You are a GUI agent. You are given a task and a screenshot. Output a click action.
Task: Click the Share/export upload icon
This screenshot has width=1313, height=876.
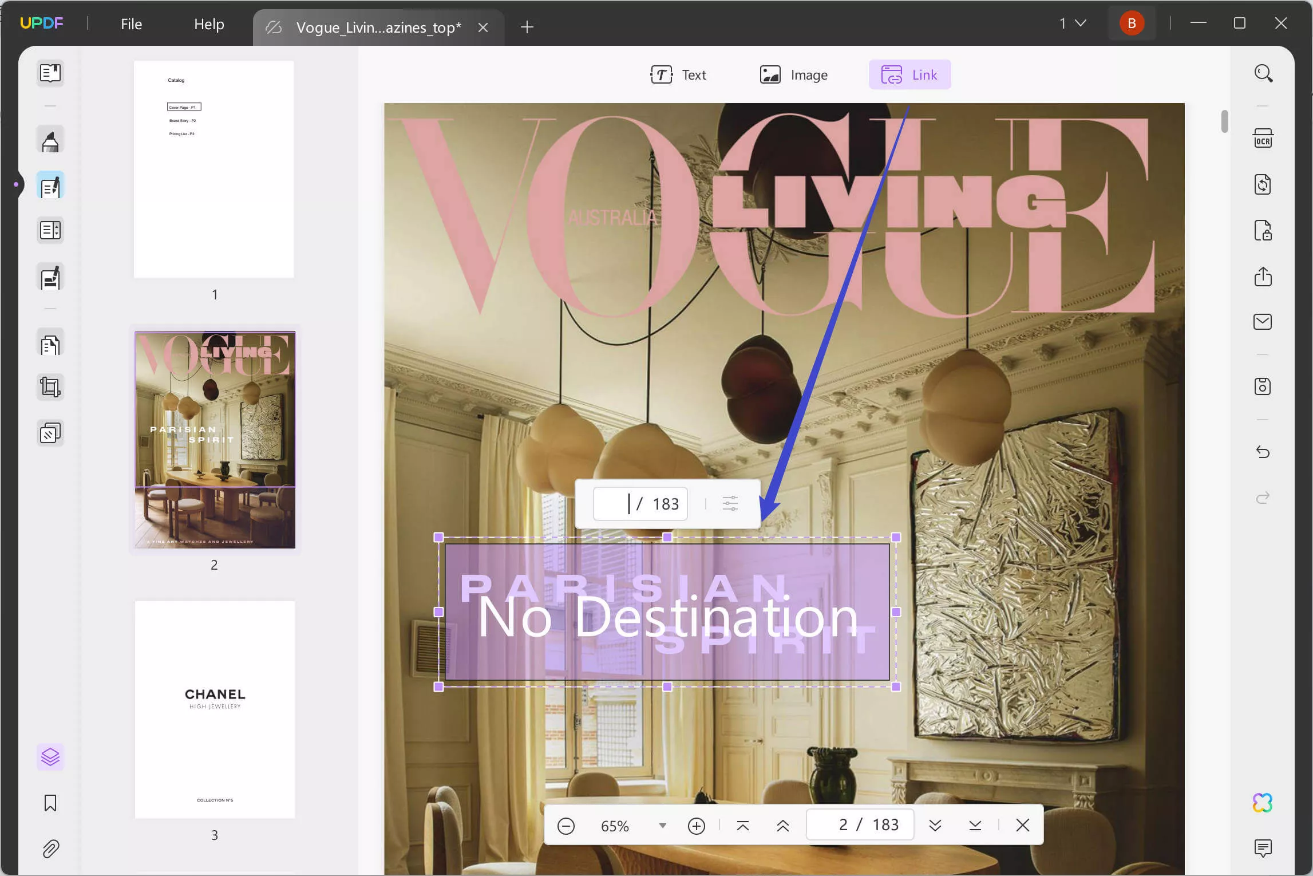(1263, 277)
